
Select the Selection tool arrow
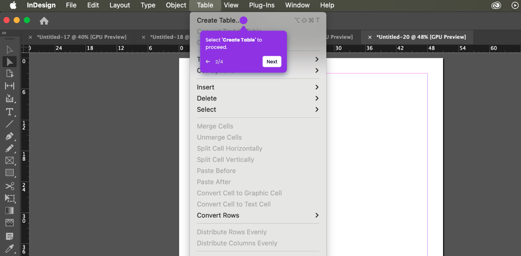click(10, 50)
